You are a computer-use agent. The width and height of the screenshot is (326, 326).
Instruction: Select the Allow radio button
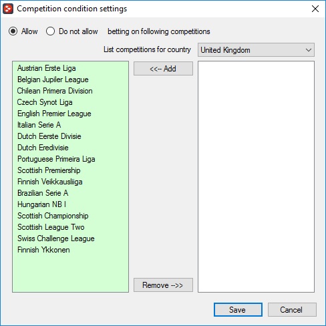tap(13, 31)
